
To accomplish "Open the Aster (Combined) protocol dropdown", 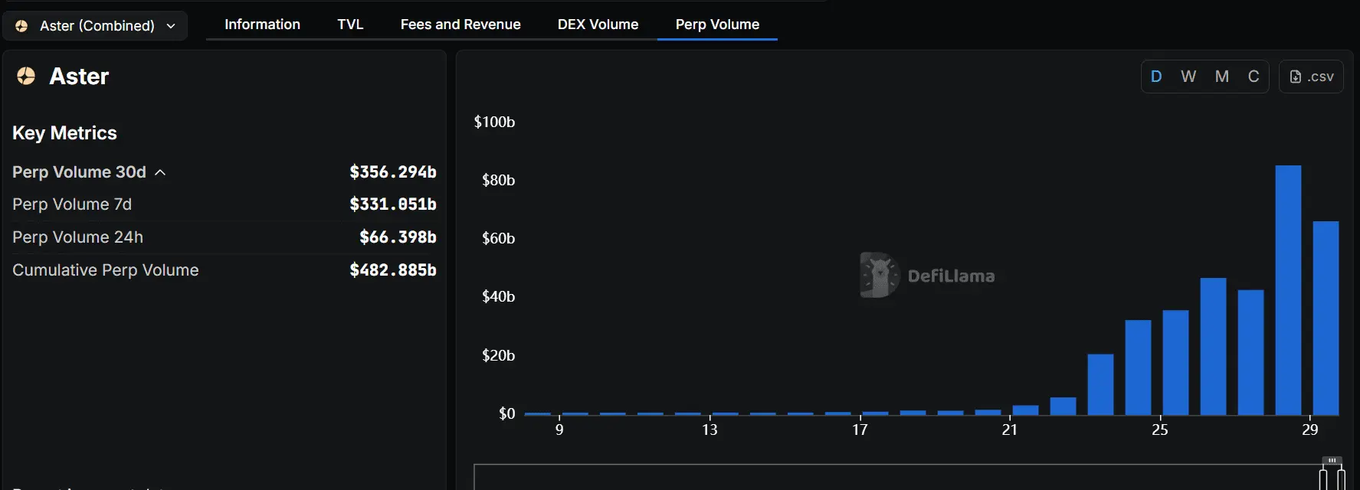I will (95, 26).
